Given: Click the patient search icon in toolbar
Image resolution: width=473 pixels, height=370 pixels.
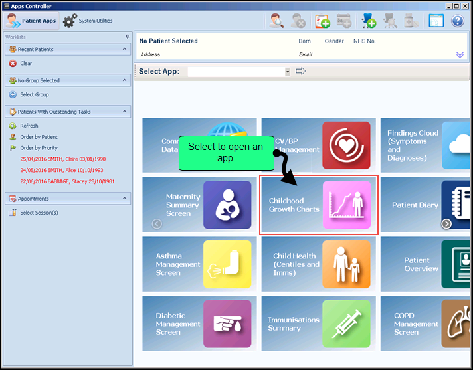Looking at the screenshot, I should point(276,21).
